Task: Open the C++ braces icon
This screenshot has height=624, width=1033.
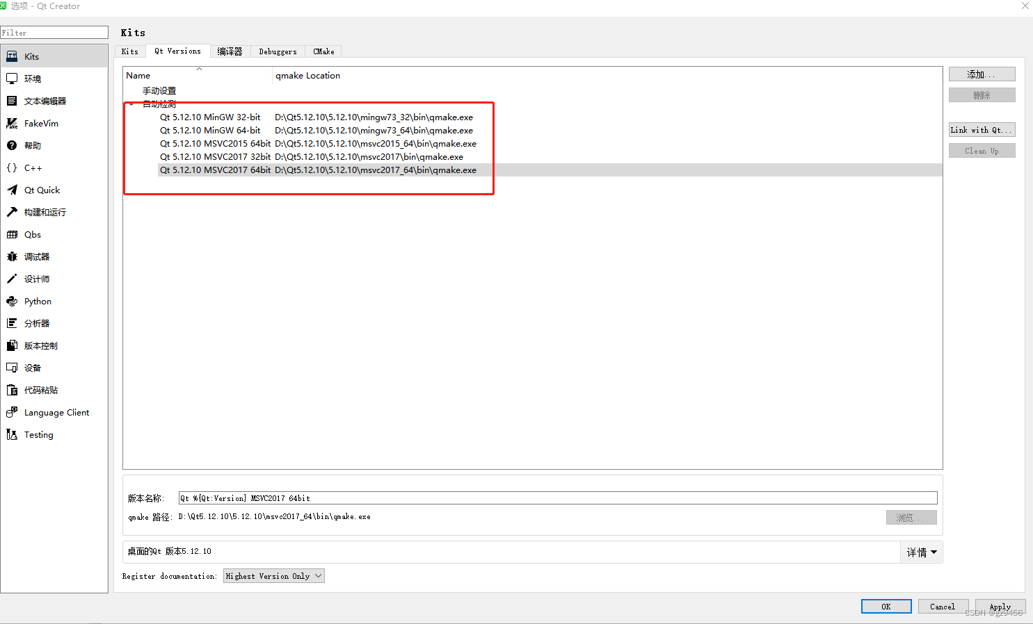Action: [x=12, y=167]
